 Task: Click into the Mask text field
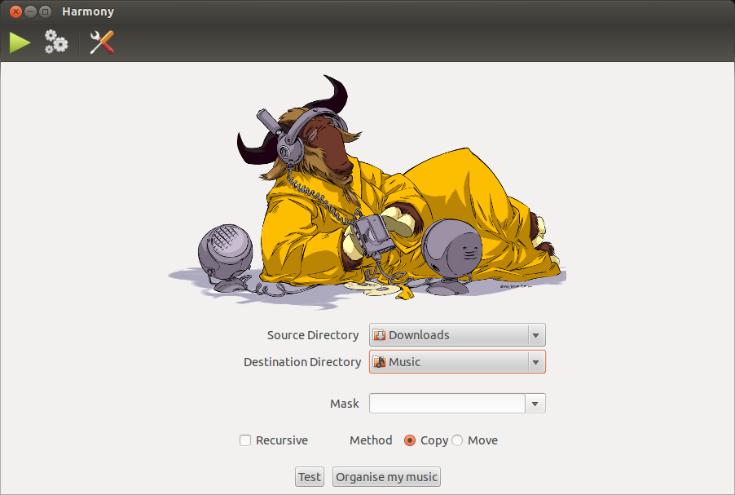447,404
